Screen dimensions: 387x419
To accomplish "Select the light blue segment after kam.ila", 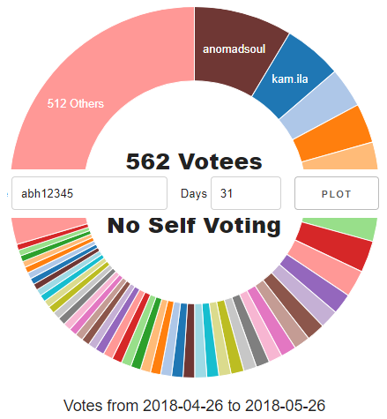I will coord(319,106).
